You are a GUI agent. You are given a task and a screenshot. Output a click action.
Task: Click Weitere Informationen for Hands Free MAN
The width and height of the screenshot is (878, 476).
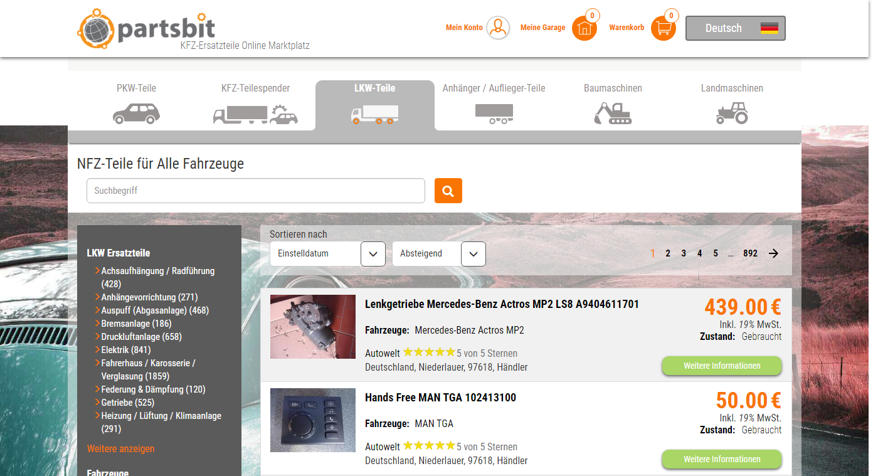(x=722, y=459)
